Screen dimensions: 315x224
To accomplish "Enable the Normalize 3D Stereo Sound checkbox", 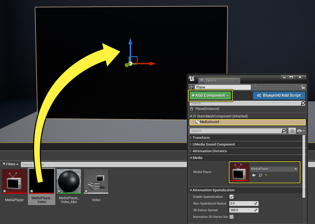I will (x=232, y=217).
